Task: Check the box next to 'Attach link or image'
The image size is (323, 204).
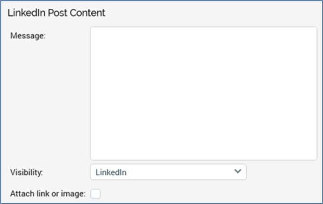Action: [95, 194]
